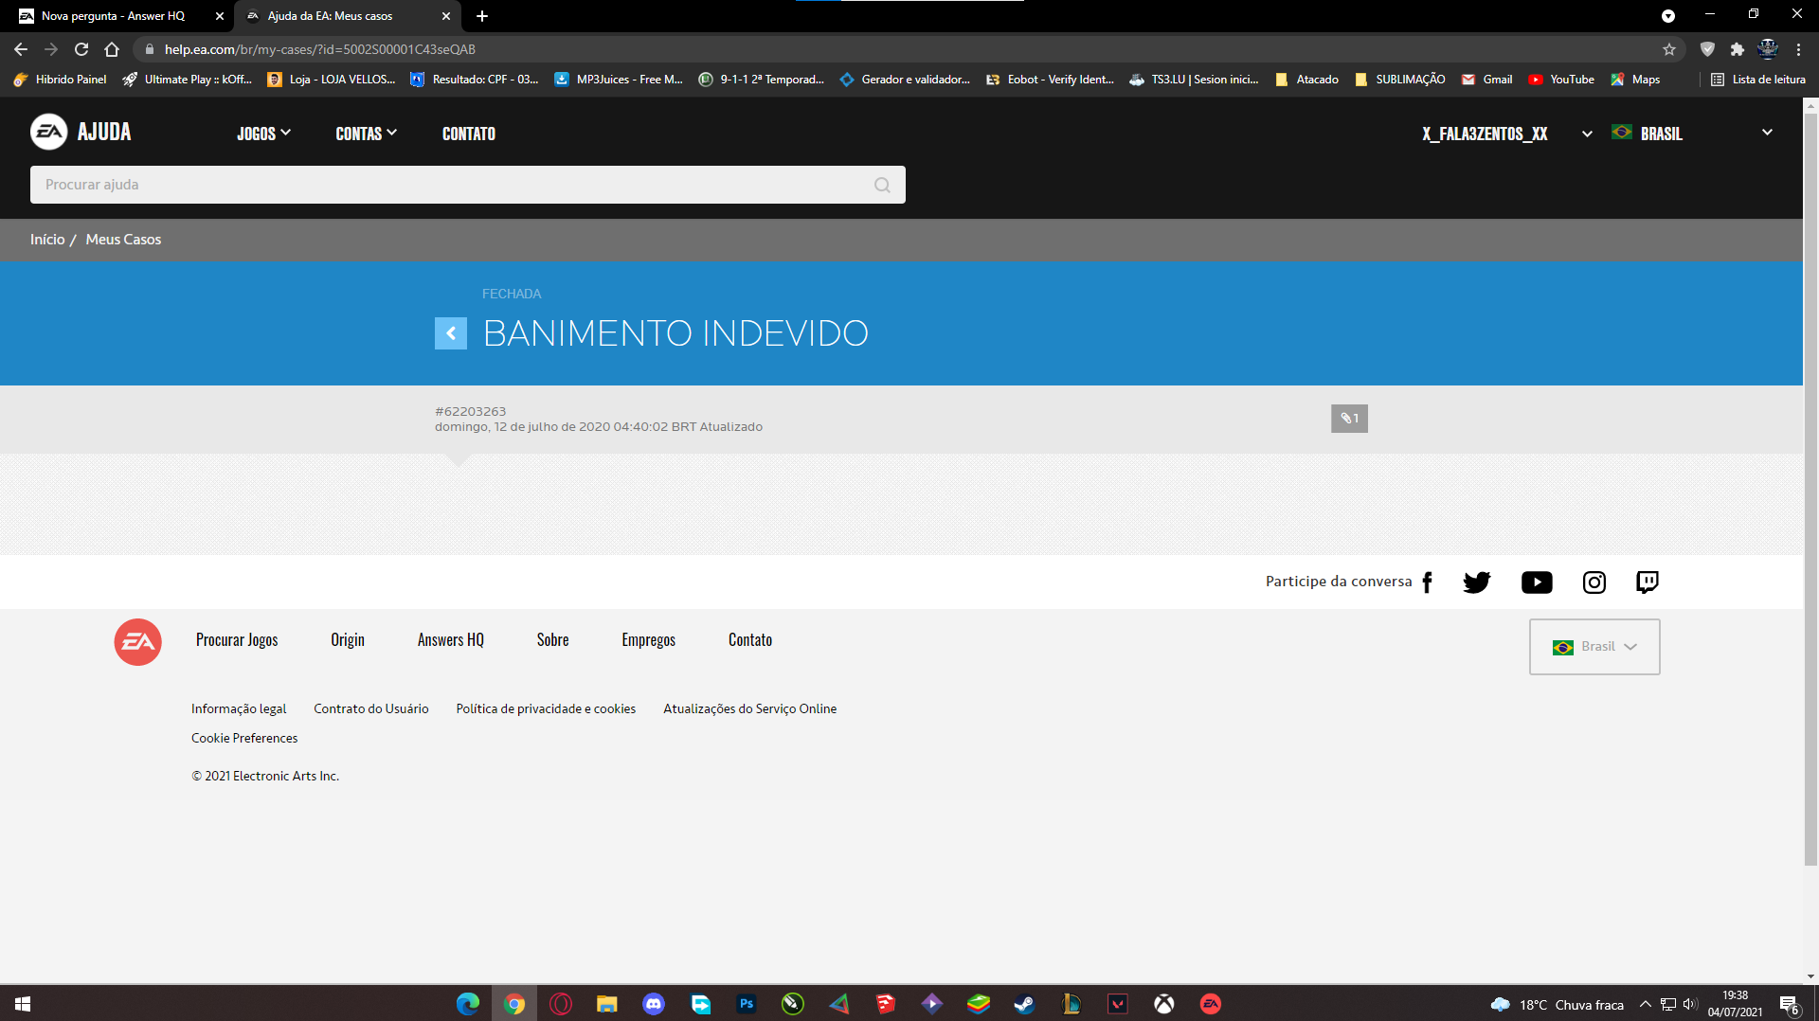Open the notification center icon
1819x1021 pixels.
pyautogui.click(x=1789, y=1004)
